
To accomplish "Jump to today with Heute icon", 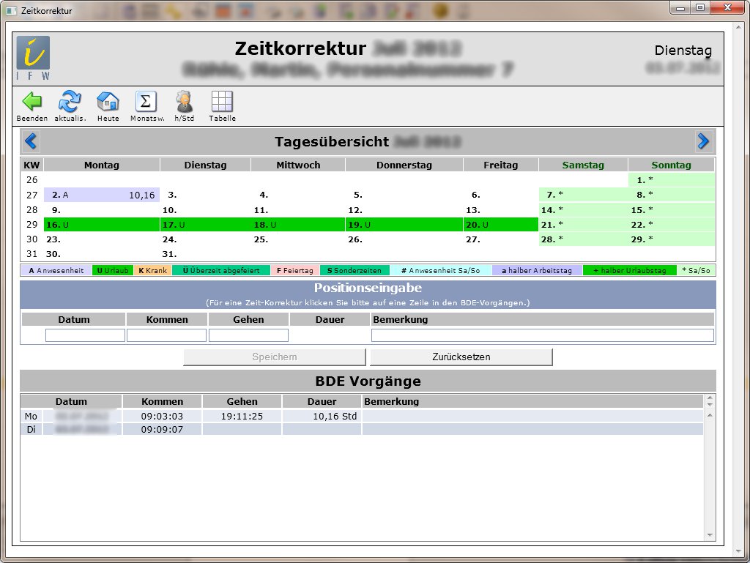I will (x=108, y=102).
